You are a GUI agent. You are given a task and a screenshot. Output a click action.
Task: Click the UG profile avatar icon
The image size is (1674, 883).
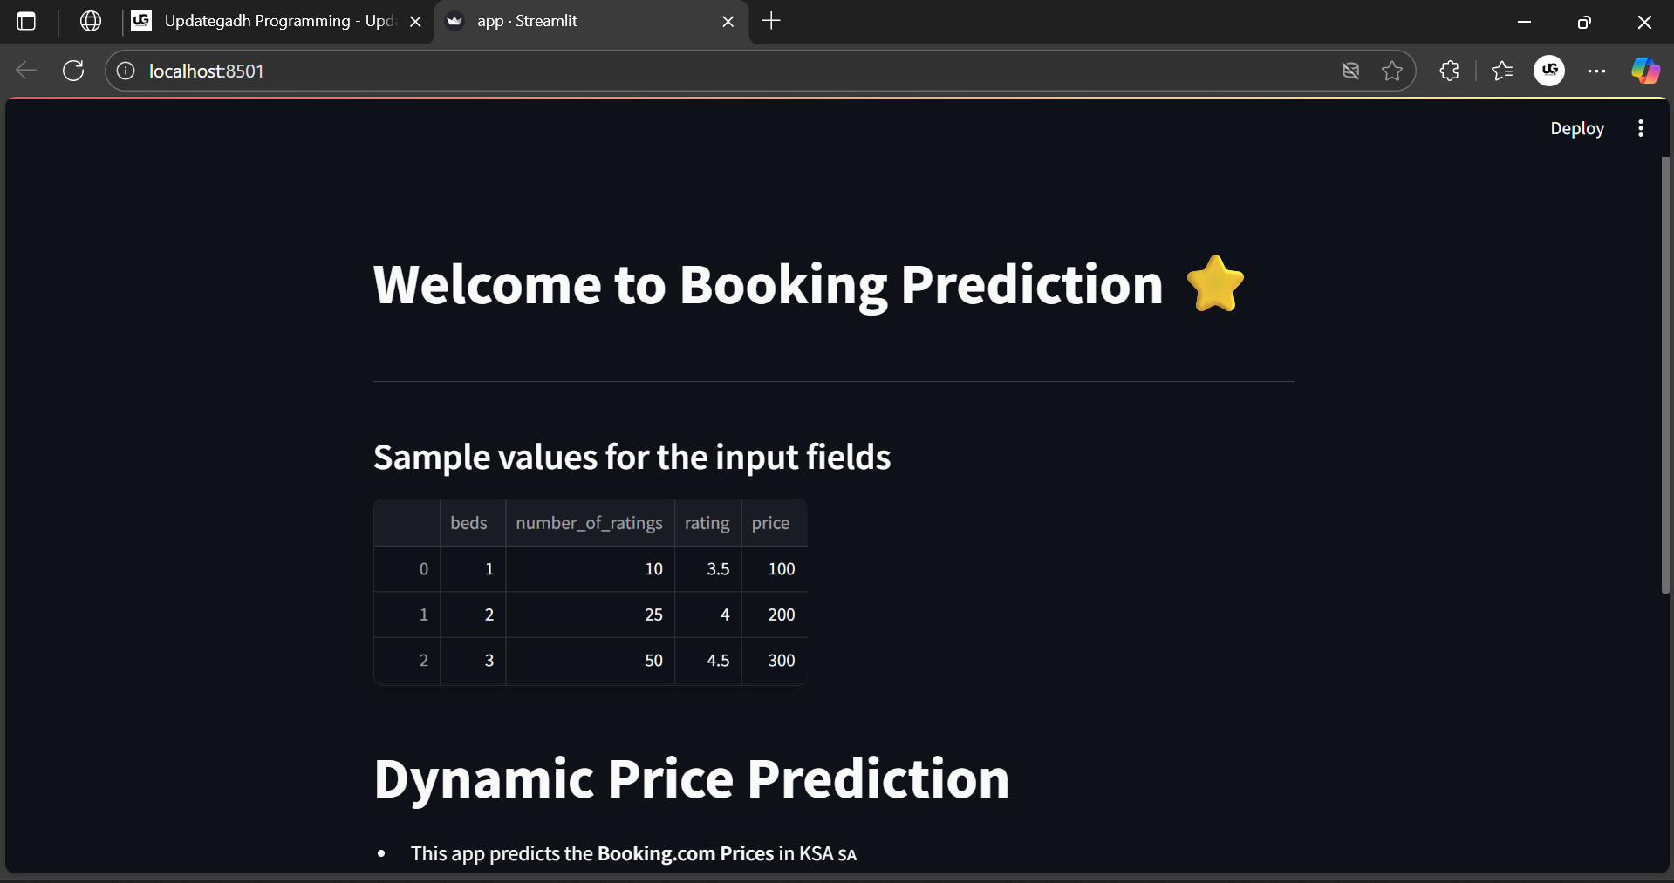[x=1549, y=71]
